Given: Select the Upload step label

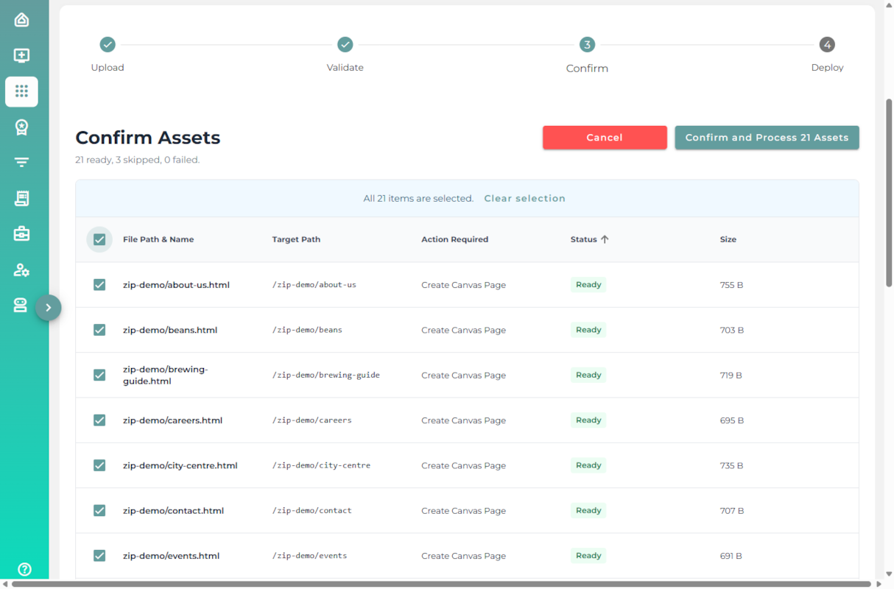Looking at the screenshot, I should click(x=108, y=68).
